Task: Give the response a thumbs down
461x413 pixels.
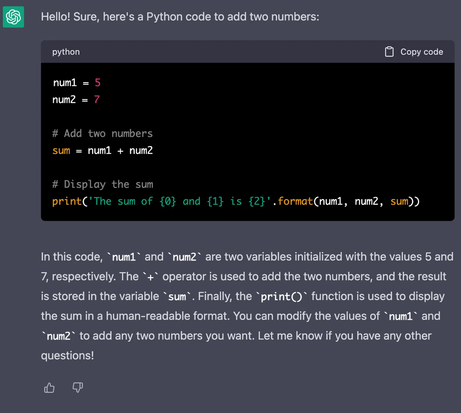Action: coord(78,388)
